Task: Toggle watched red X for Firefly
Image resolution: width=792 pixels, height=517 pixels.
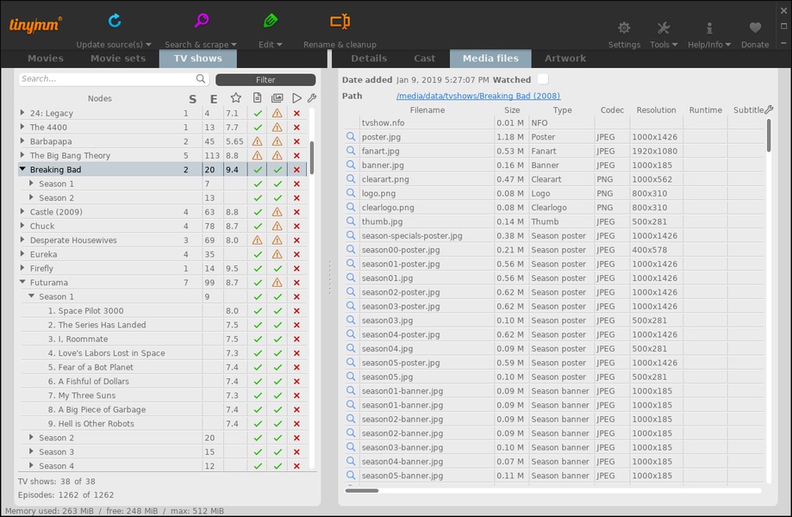Action: (x=296, y=269)
